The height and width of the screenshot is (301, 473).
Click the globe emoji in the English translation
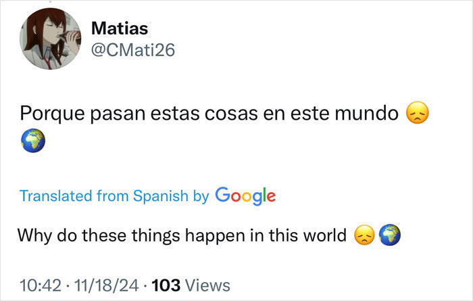pyautogui.click(x=390, y=236)
